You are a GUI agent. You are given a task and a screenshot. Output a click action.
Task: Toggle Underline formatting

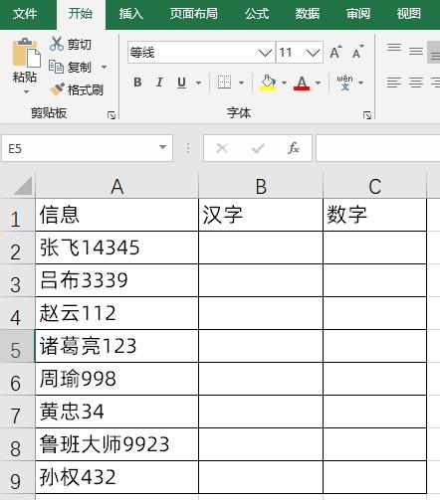(x=181, y=83)
